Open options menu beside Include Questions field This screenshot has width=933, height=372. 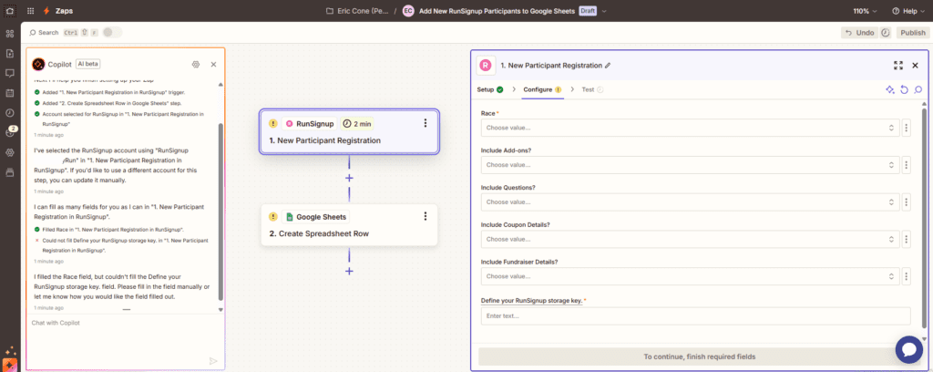tap(907, 201)
